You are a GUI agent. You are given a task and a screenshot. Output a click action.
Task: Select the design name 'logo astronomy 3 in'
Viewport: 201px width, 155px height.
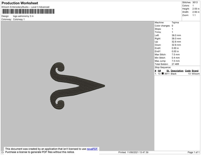pyautogui.click(x=23, y=16)
